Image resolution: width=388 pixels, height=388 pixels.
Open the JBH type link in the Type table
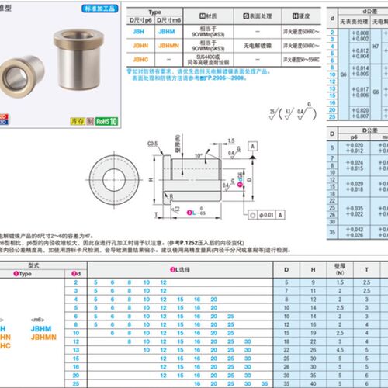tap(138, 32)
